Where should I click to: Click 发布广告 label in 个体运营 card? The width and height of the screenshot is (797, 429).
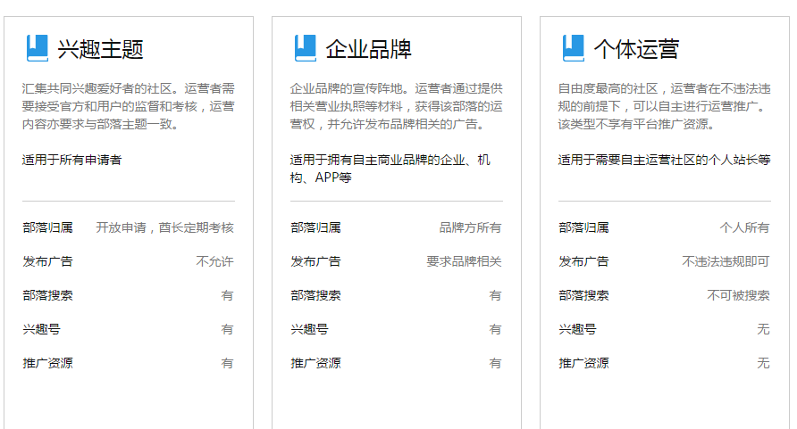pos(583,261)
